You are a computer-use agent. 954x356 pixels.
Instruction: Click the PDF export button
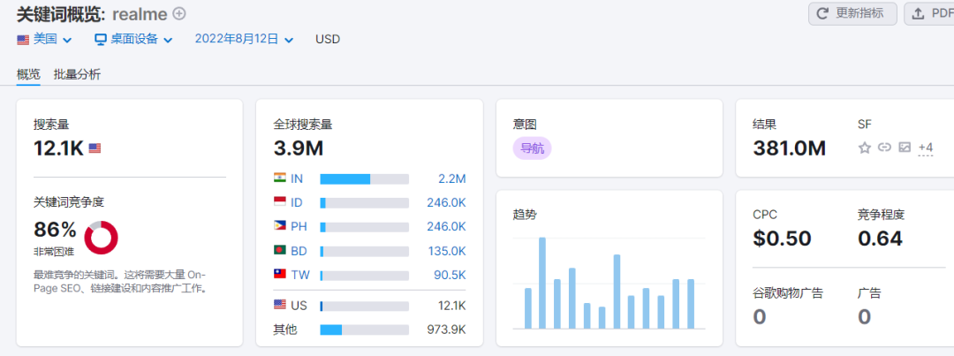pos(929,13)
